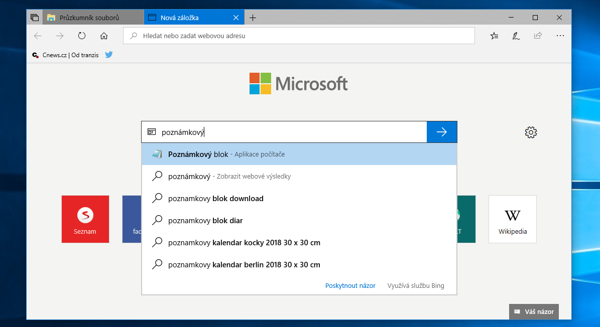
Task: Go to the Home page icon
Action: point(104,36)
